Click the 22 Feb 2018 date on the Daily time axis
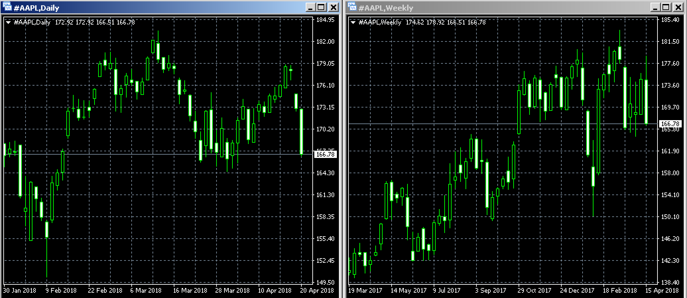687x298 pixels. click(105, 290)
